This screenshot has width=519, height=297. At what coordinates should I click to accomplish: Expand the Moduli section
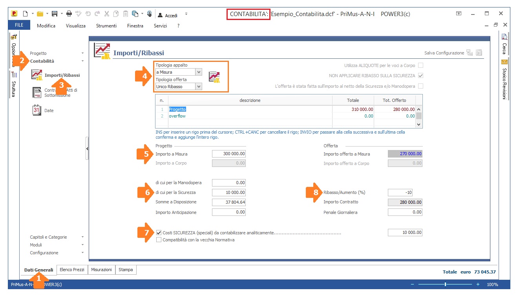(82, 245)
